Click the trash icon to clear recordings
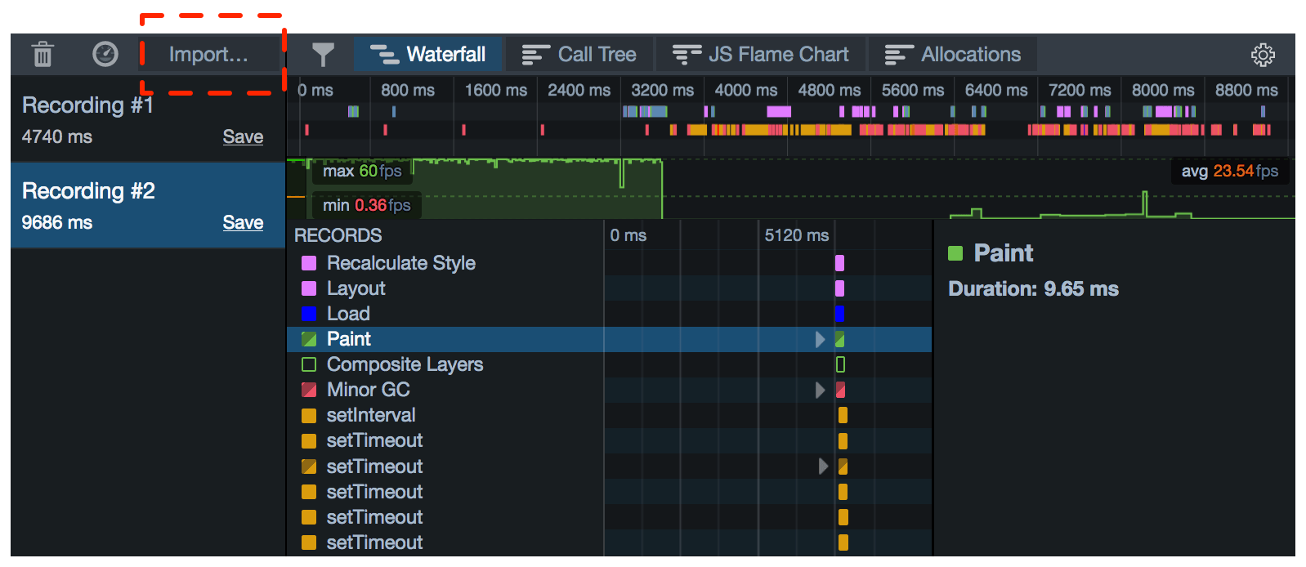Screen dimensions: 1306x567 click(x=42, y=55)
